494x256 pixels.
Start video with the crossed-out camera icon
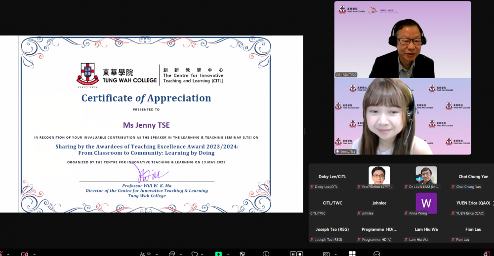(x=25, y=254)
